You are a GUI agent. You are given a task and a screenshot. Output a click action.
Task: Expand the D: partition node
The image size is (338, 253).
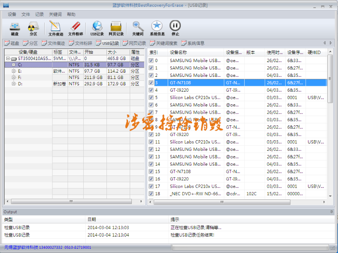[14, 84]
